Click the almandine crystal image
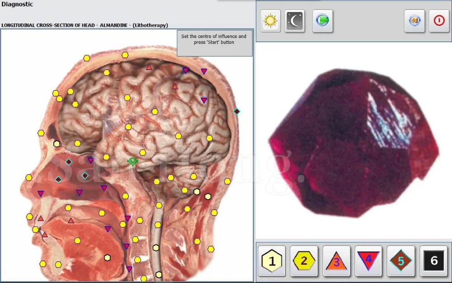 click(x=354, y=143)
